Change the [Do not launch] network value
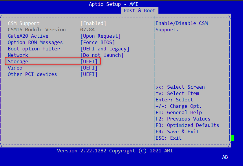 coord(102,55)
